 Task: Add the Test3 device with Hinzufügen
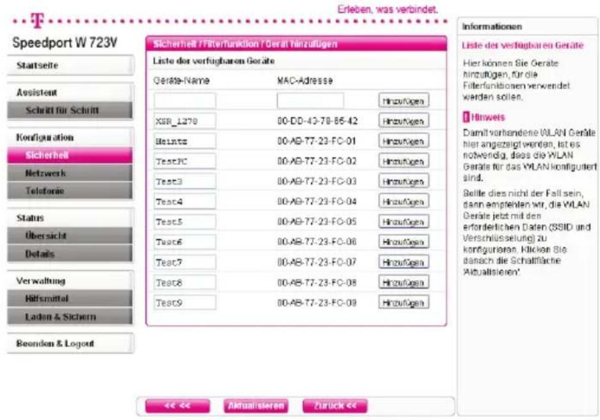coord(403,182)
